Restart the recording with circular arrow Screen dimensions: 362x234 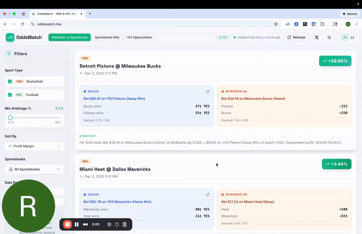click(x=117, y=224)
